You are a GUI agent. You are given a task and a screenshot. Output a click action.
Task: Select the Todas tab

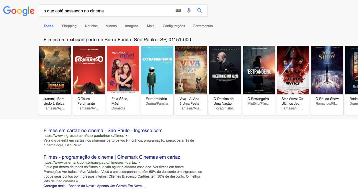48,26
